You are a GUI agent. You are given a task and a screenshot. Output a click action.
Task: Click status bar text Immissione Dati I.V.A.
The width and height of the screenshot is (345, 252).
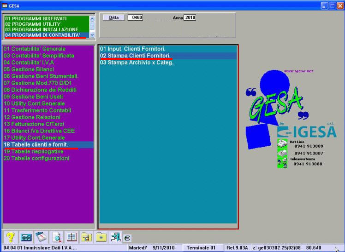tap(50, 248)
